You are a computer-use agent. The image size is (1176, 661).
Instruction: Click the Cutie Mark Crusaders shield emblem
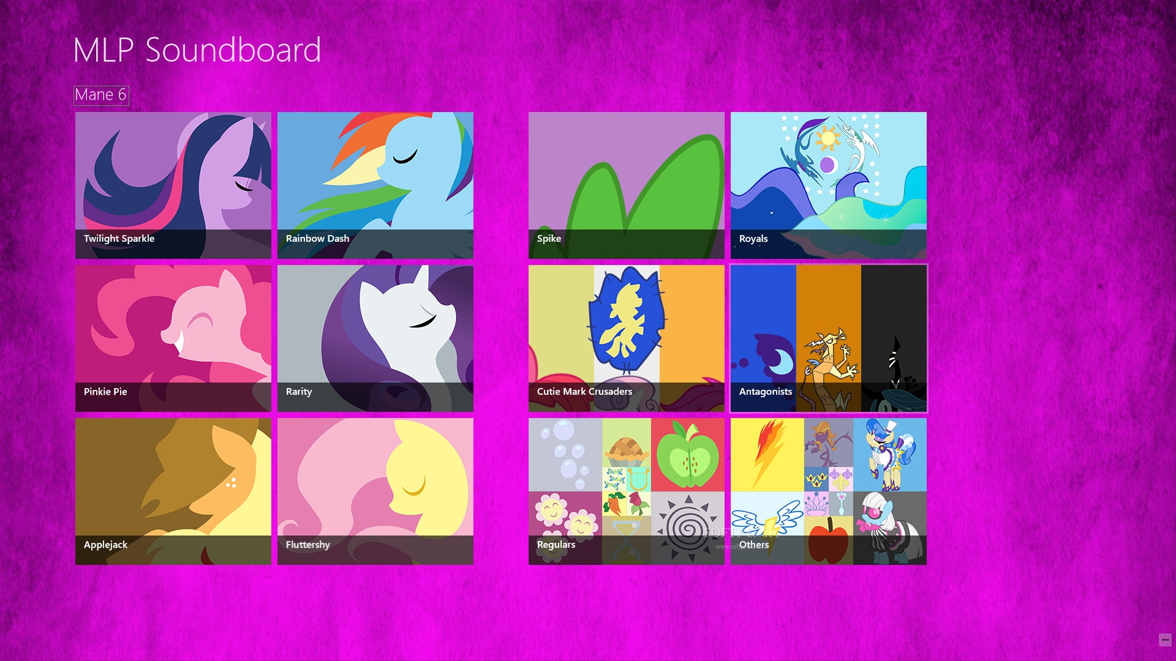626,319
